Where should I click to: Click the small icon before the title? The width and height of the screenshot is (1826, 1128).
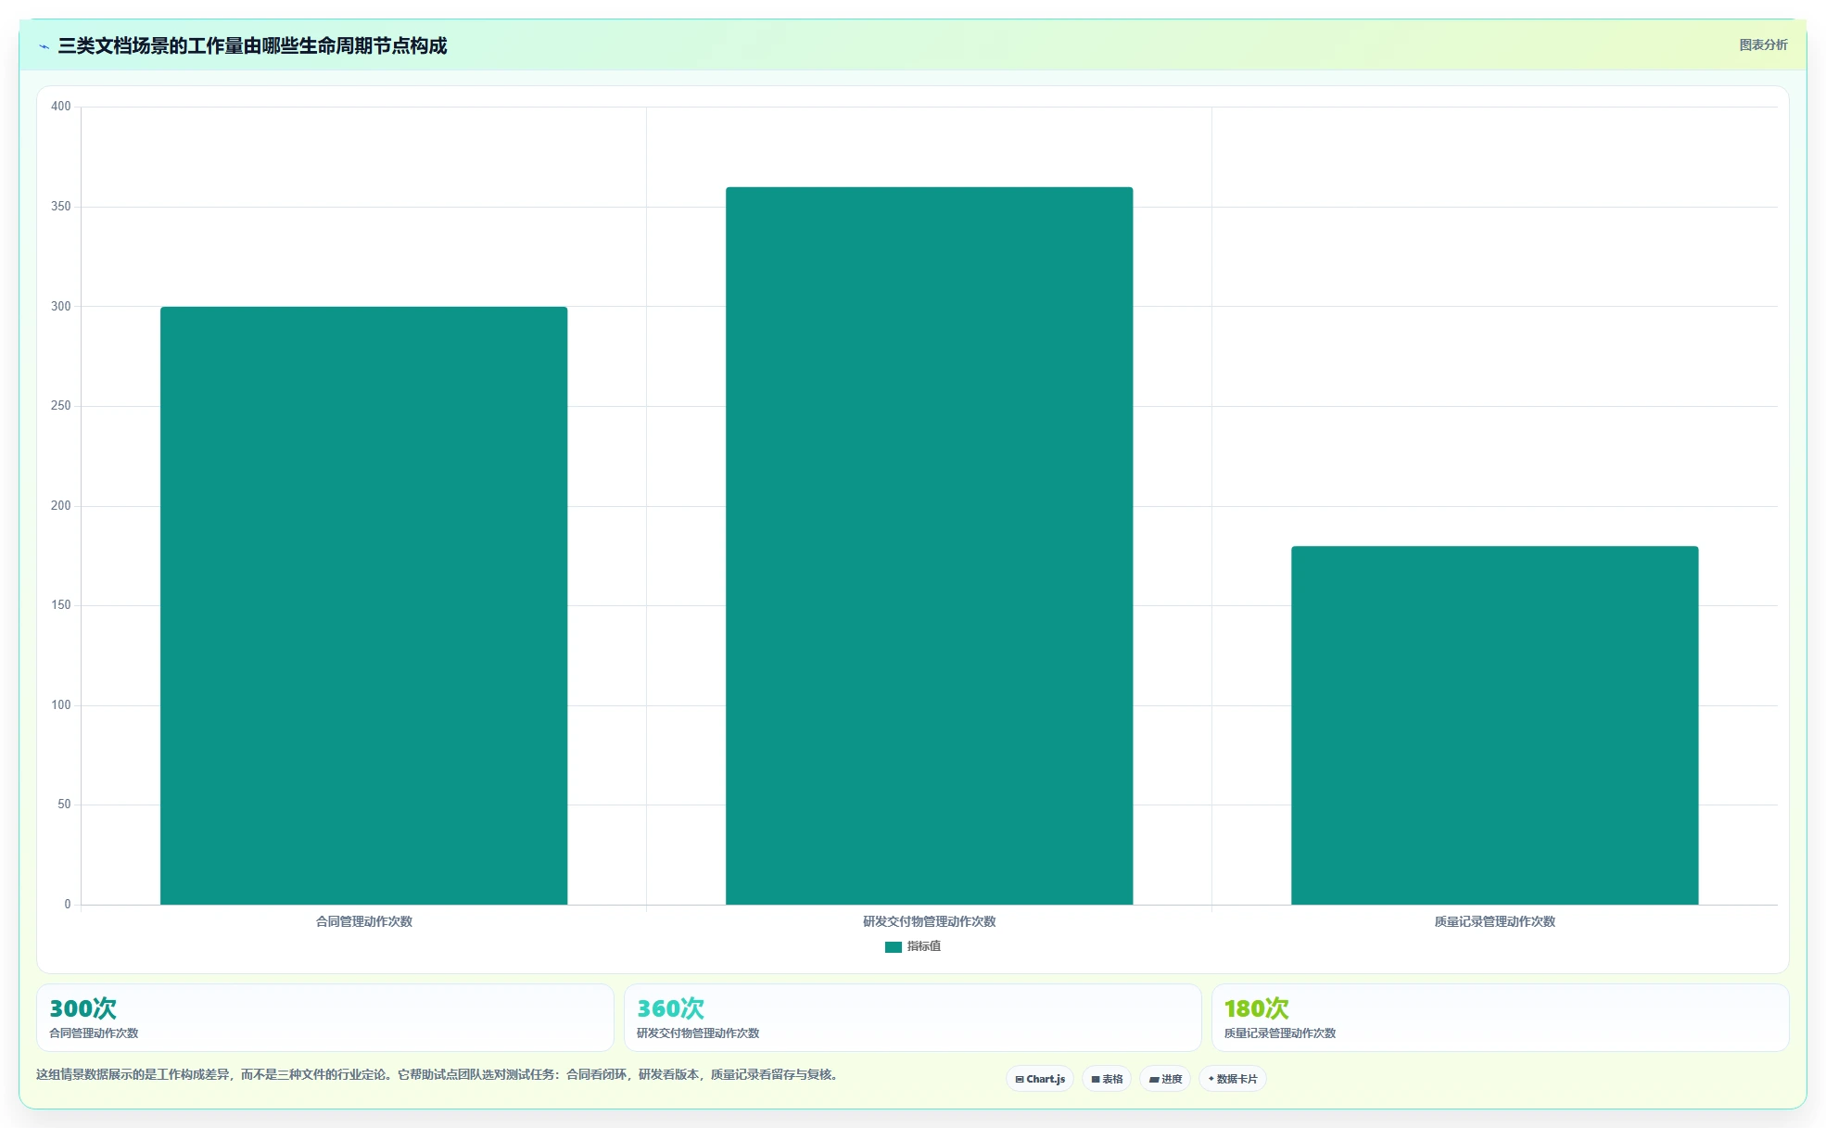pos(44,46)
